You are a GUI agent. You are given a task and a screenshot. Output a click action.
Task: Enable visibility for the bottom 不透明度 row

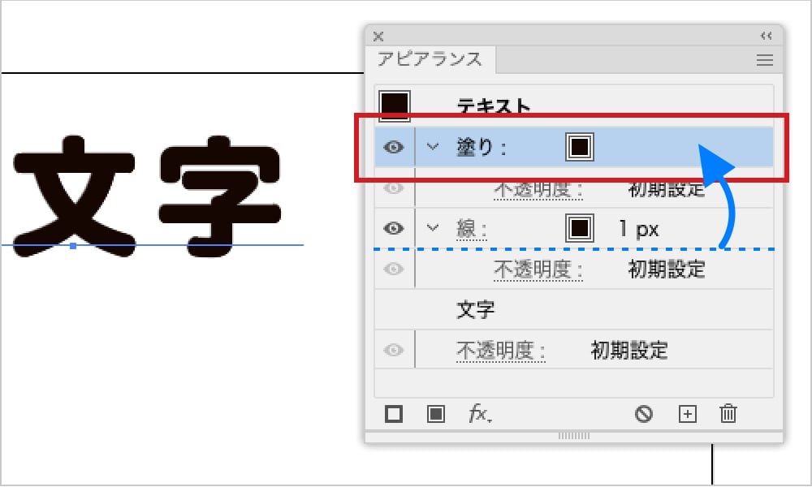coord(393,350)
